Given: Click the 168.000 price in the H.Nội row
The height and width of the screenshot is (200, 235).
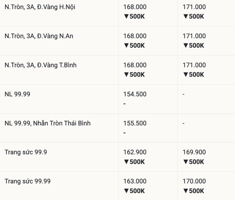Looking at the screenshot, I should 135,7.
